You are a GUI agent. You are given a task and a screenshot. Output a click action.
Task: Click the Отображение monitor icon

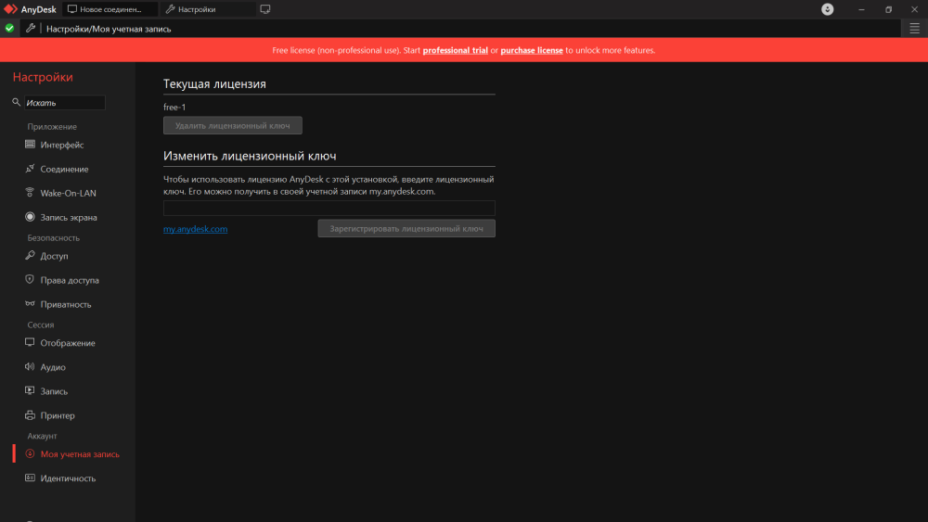(30, 342)
